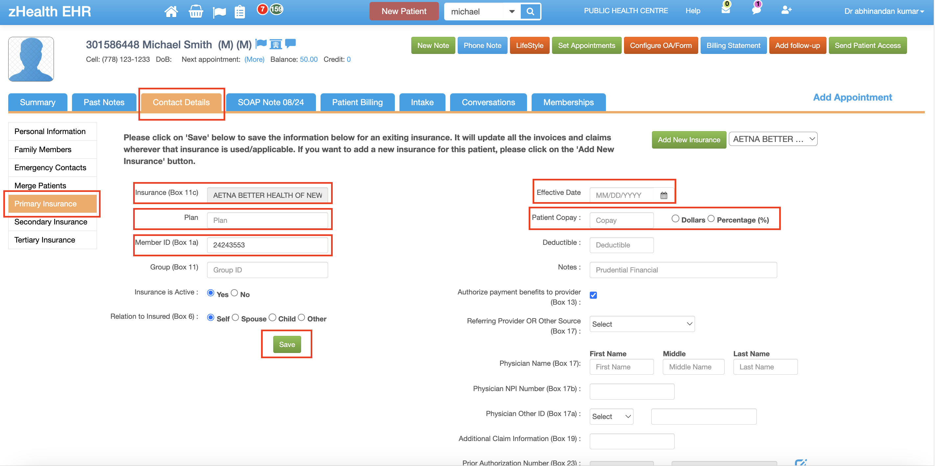This screenshot has height=466, width=935.
Task: Open the SOAP Note 08/24 tab
Action: coord(271,102)
